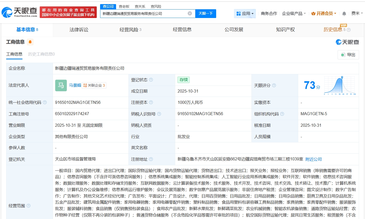Switch to the 知识产权 tab

pos(285,30)
